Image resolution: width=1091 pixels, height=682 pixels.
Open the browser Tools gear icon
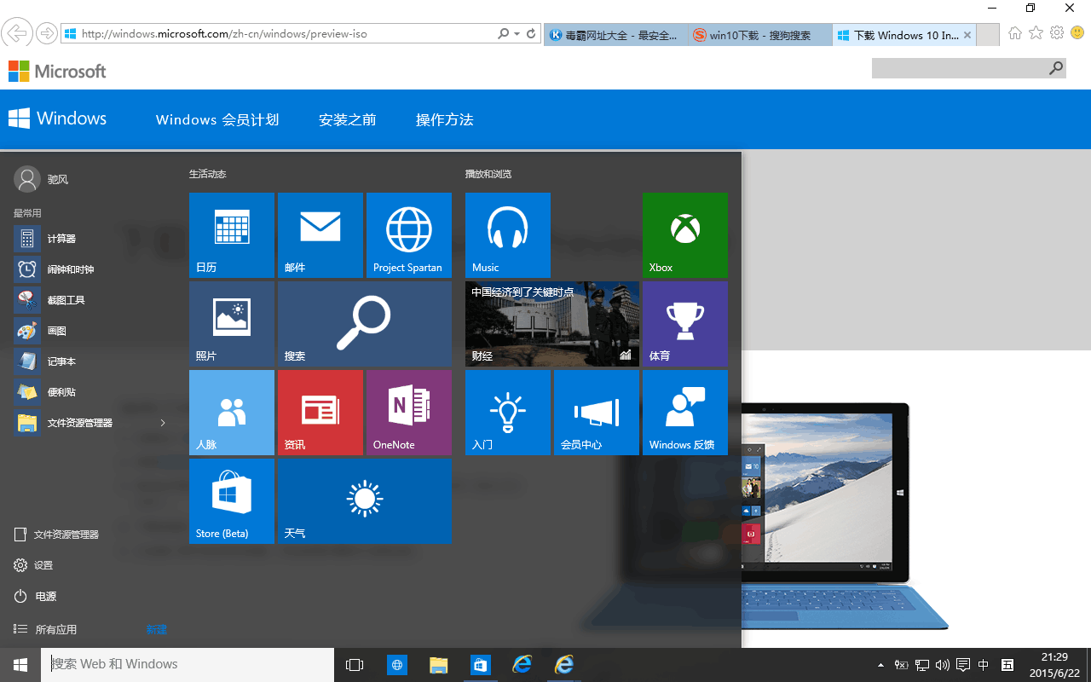[1057, 33]
